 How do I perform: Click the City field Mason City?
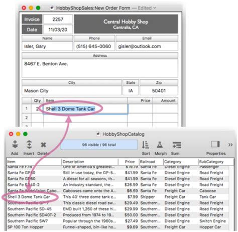click(72, 90)
